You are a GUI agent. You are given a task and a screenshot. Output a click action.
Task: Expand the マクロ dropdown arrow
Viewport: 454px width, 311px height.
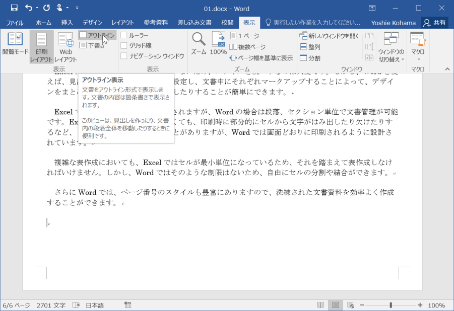(x=418, y=59)
